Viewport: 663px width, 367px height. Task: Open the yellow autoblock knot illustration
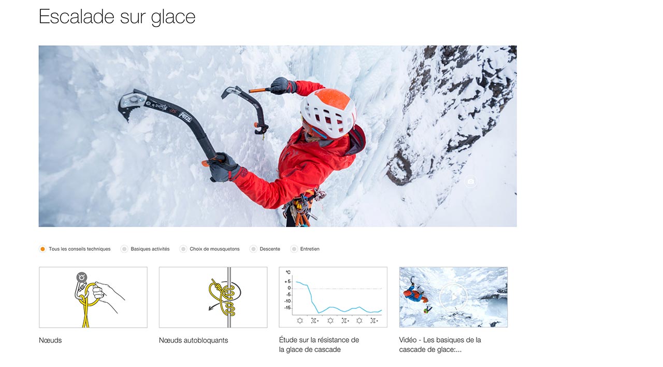point(213,297)
